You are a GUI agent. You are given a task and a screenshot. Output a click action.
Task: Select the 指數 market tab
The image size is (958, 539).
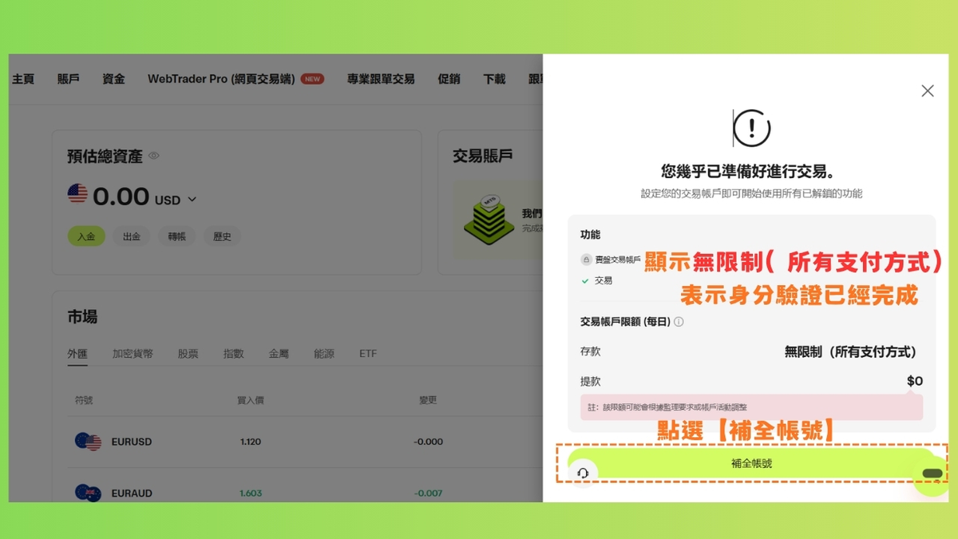point(234,354)
